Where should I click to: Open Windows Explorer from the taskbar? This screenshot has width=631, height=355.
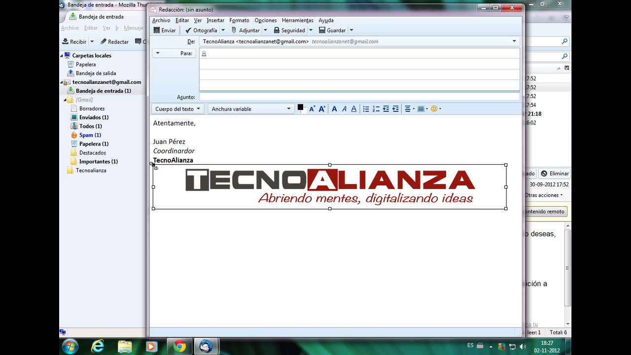[x=125, y=347]
